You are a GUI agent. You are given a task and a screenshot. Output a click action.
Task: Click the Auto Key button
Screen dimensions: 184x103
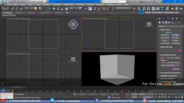(134, 94)
